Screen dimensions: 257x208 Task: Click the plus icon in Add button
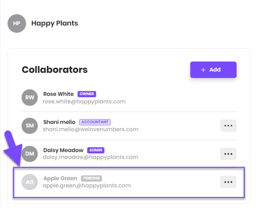pyautogui.click(x=203, y=70)
